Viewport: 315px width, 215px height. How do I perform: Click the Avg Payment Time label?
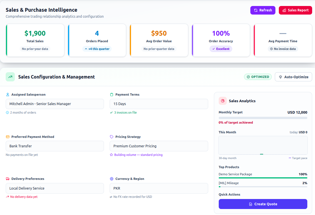[283, 41]
